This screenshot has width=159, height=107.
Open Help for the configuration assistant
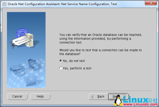tap(40, 97)
